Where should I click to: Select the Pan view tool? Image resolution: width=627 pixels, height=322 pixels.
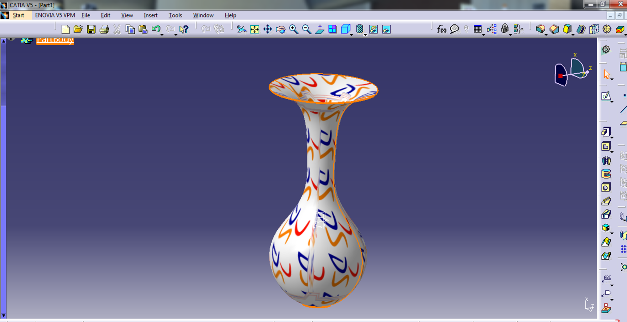pos(268,29)
